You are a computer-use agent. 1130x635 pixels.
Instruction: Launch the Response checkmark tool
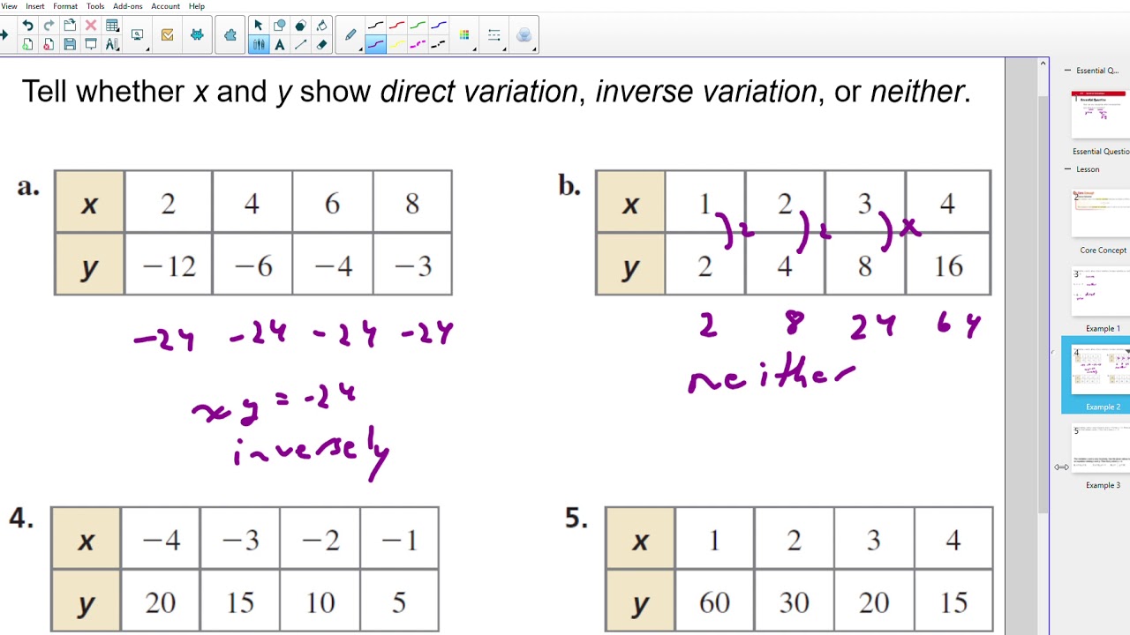(167, 35)
